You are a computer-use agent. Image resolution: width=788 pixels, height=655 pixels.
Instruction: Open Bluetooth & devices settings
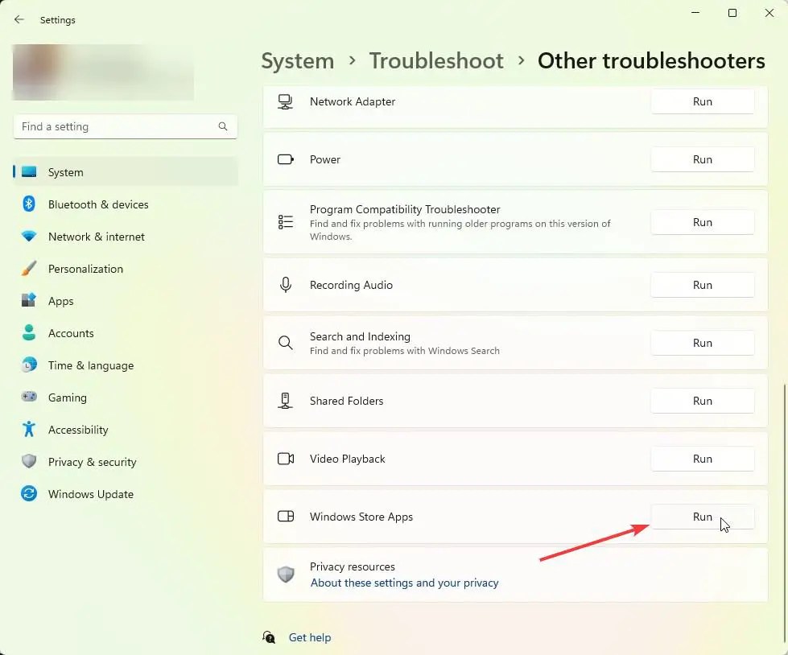[x=126, y=204]
